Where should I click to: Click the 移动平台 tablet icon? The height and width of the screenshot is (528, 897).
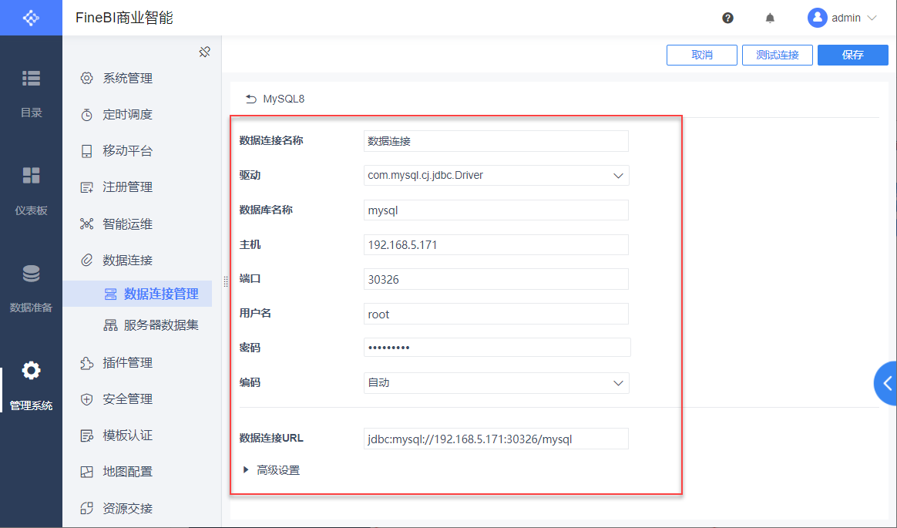pyautogui.click(x=86, y=151)
